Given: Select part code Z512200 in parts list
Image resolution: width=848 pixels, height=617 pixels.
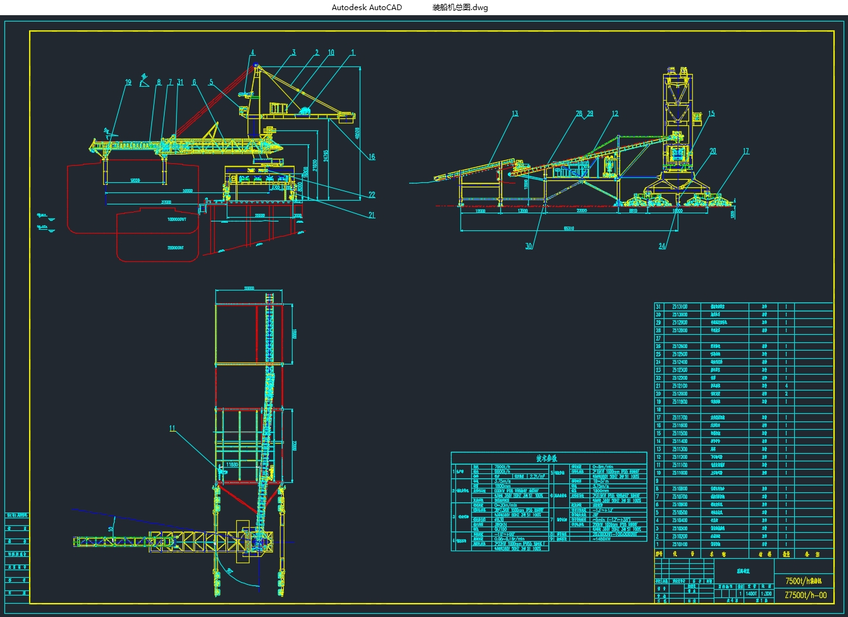Looking at the screenshot, I should click(x=680, y=378).
